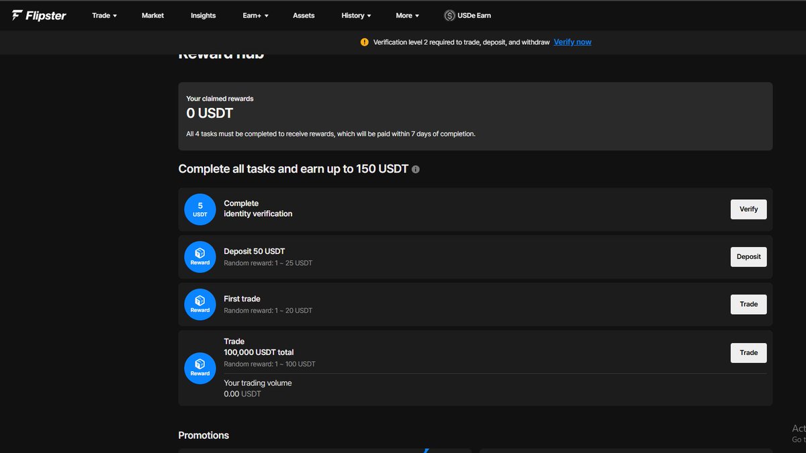Screen dimensions: 806x453
Task: Click the '0 USDT' claimed rewards amount
Action: coord(210,113)
